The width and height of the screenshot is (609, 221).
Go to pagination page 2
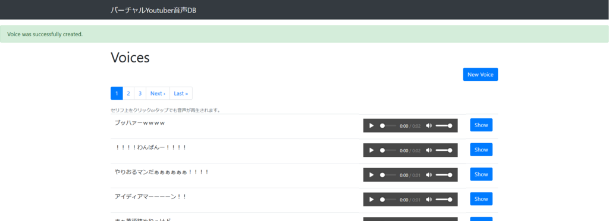128,93
